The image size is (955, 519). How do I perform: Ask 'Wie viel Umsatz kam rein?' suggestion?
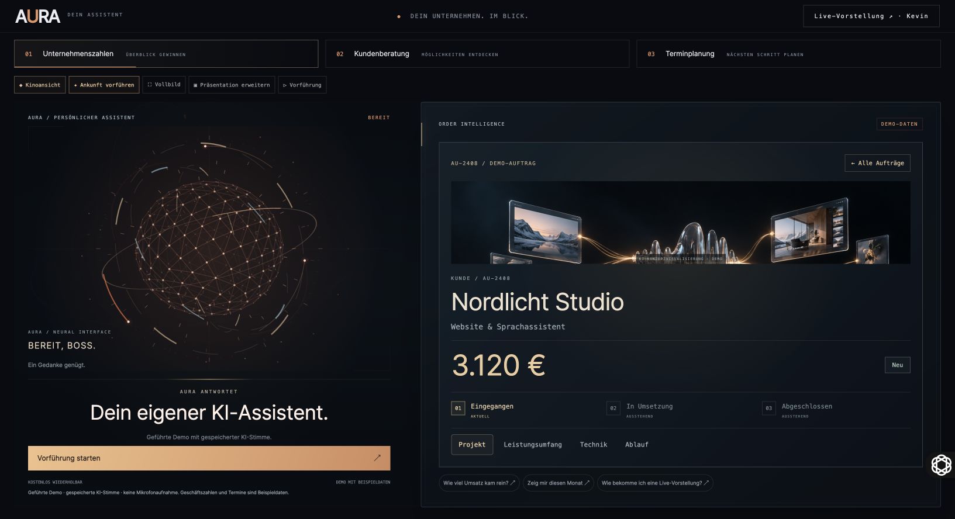point(479,483)
